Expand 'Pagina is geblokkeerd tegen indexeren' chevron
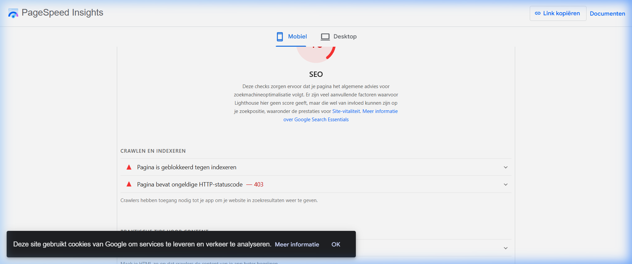 pyautogui.click(x=506, y=167)
